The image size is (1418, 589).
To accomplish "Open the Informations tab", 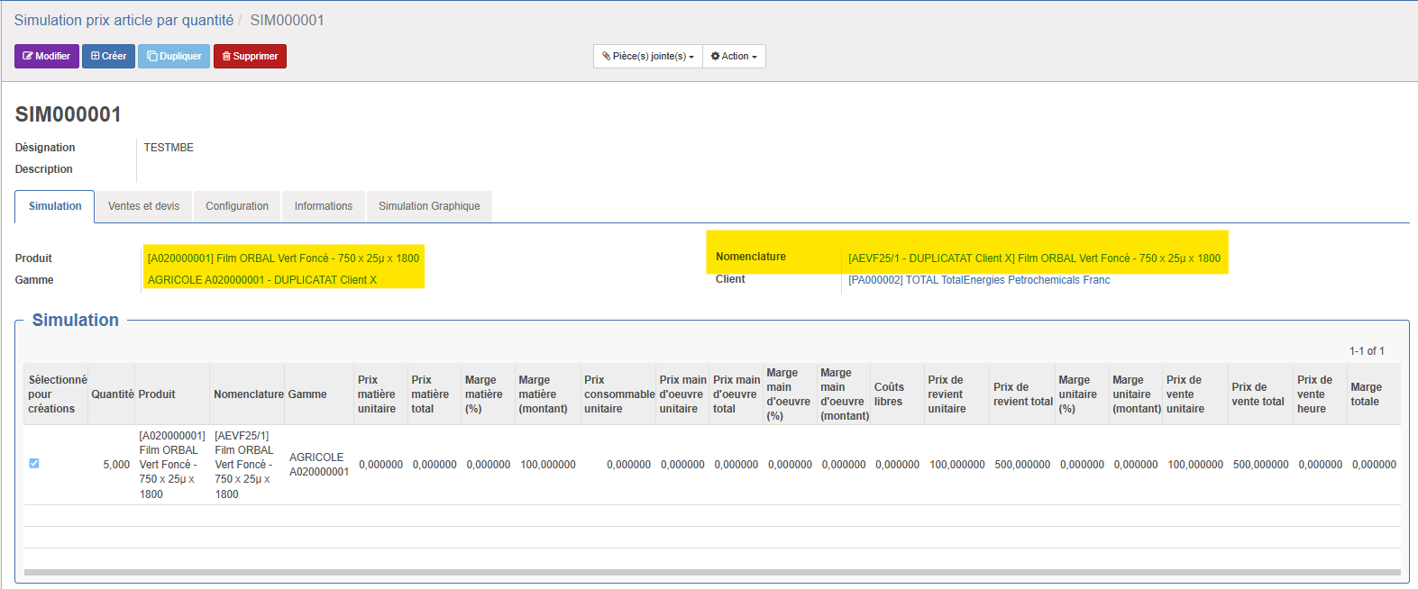I will (x=324, y=206).
